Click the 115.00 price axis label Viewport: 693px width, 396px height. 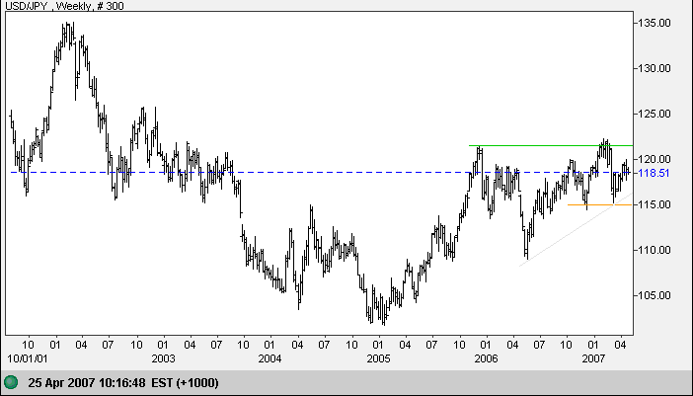[653, 204]
